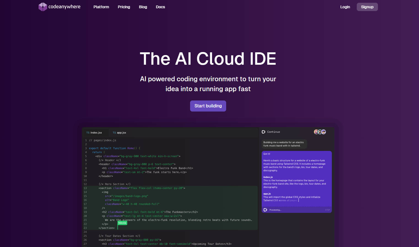Image resolution: width=419 pixels, height=247 pixels.
Task: Open the Signup page
Action: point(367,7)
